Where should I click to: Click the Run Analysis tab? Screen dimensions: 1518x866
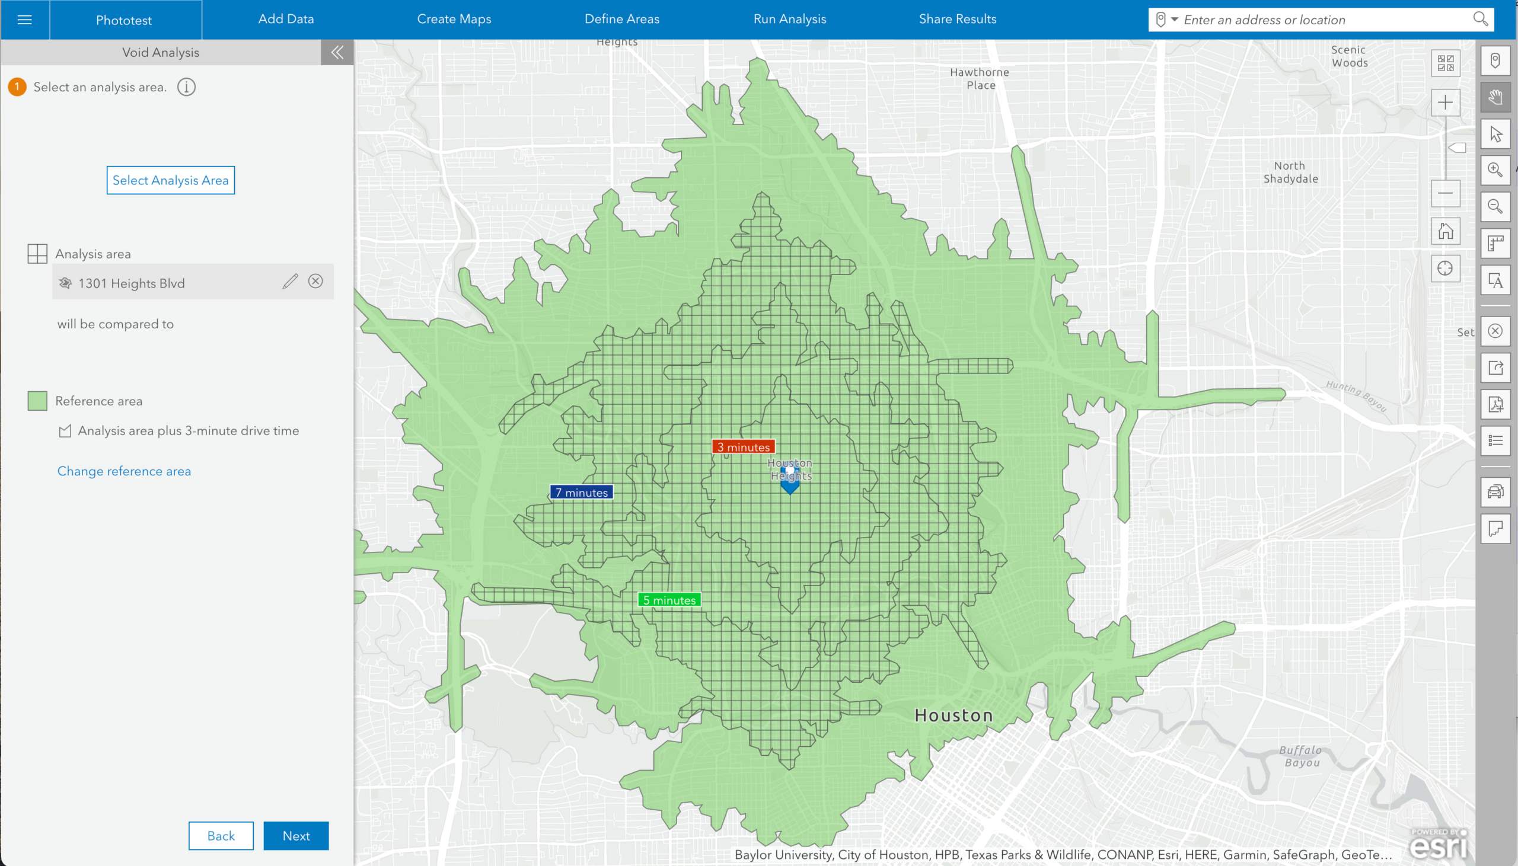coord(789,19)
